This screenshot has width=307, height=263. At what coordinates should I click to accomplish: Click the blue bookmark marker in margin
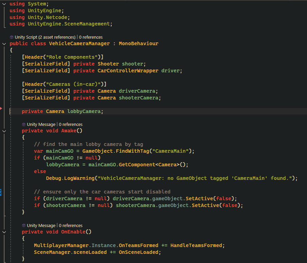click(x=1, y=192)
